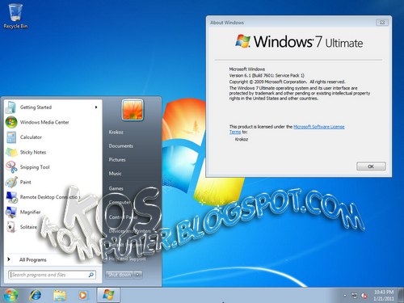This screenshot has height=303, width=404.
Task: Click the search magnifier icon
Action: (91, 275)
